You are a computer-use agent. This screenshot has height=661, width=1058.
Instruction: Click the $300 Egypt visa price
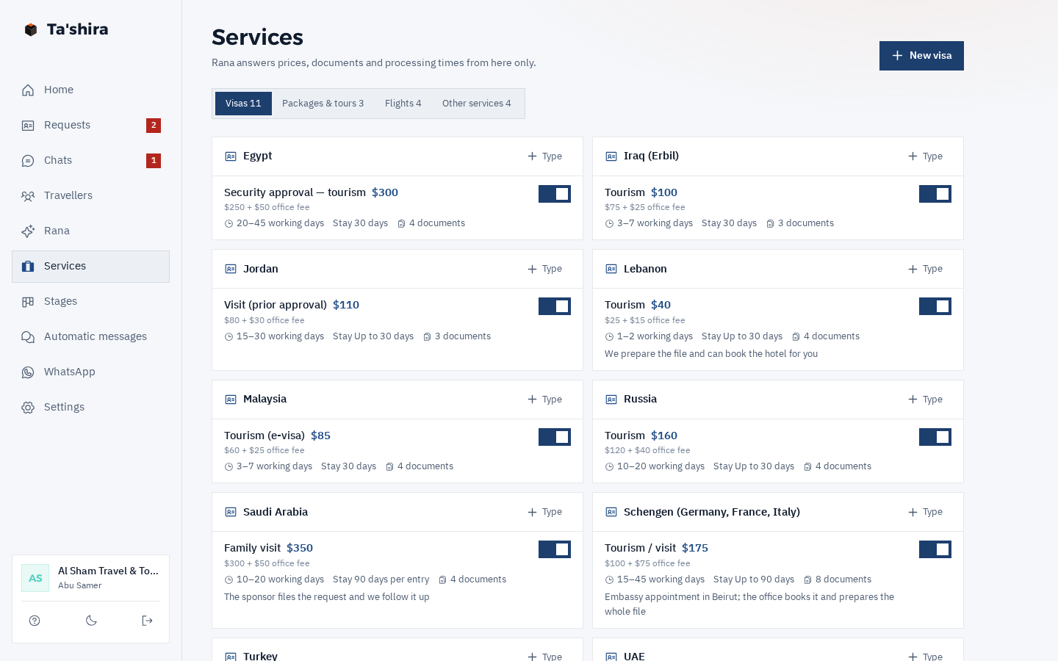[385, 192]
